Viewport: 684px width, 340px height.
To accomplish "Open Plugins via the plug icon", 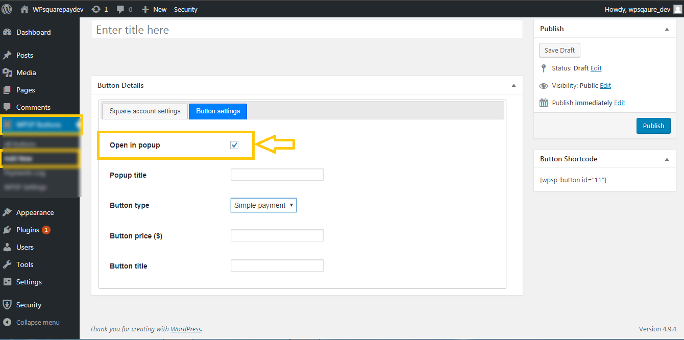I will tap(7, 230).
